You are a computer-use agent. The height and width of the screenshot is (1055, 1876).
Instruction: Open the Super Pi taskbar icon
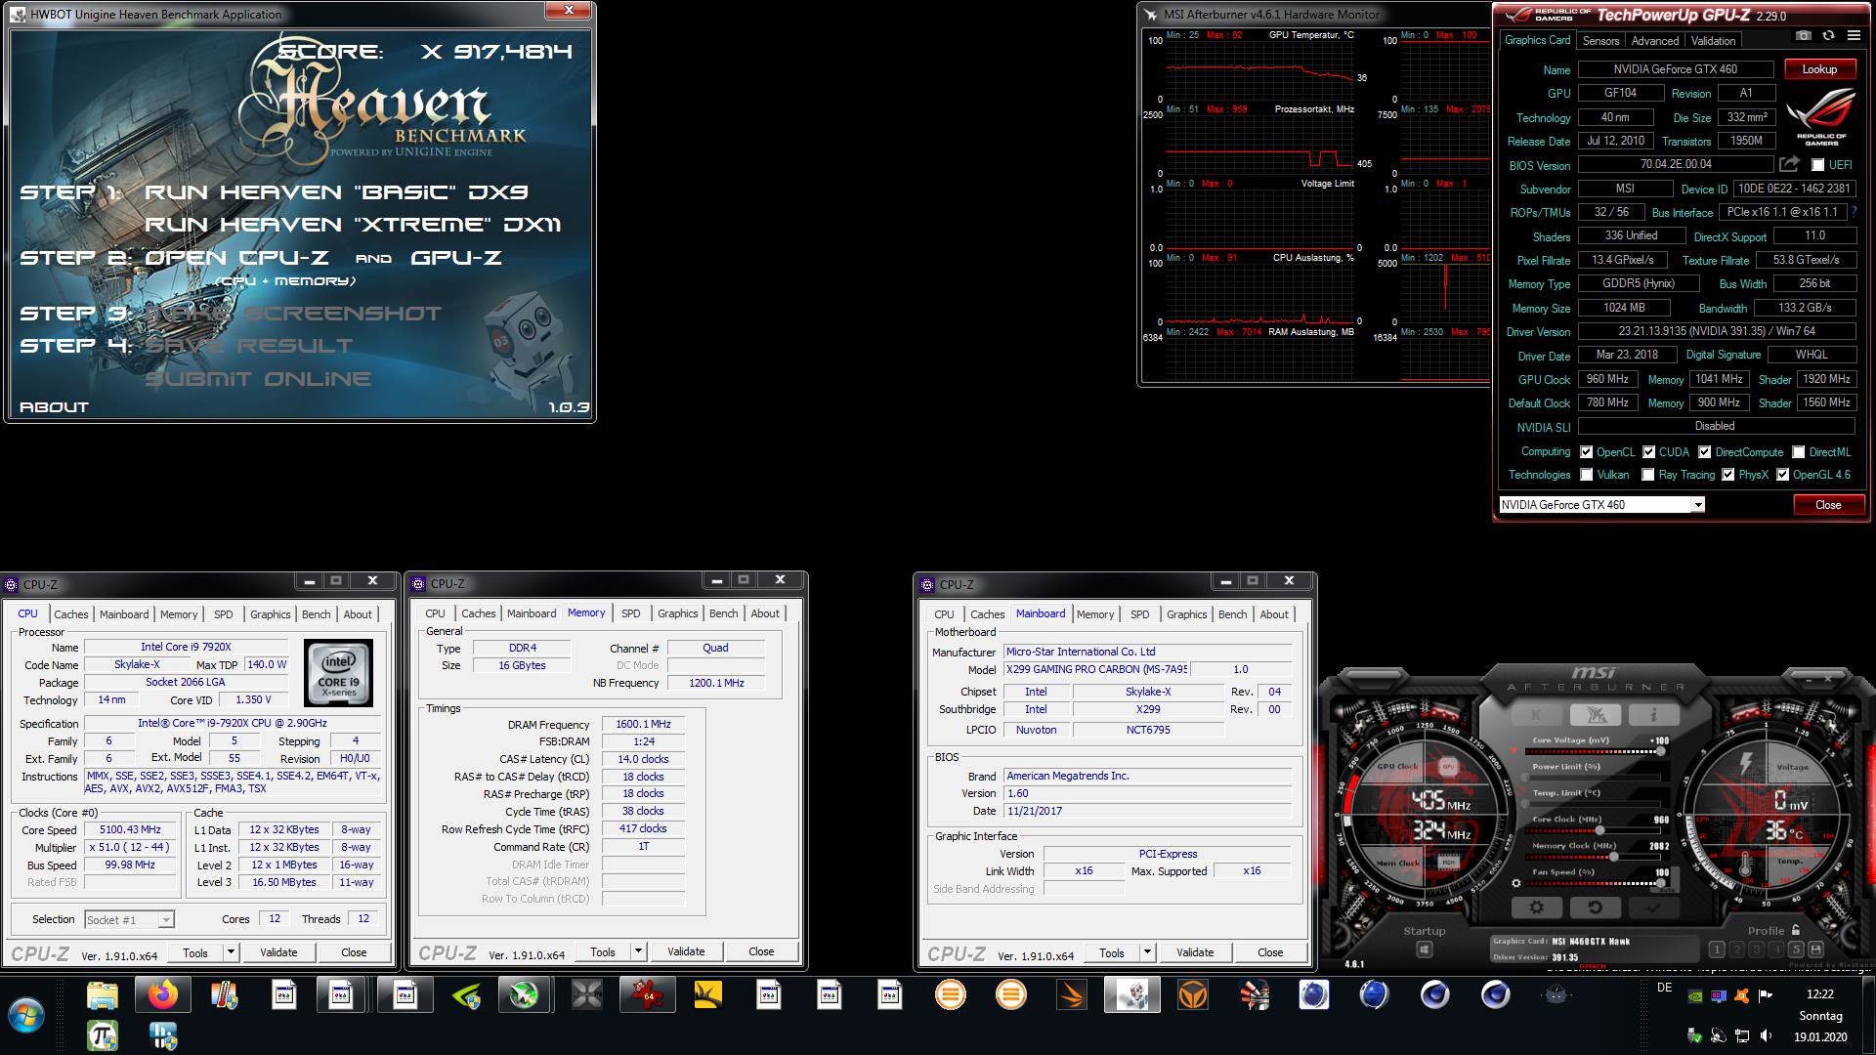pyautogui.click(x=103, y=1034)
